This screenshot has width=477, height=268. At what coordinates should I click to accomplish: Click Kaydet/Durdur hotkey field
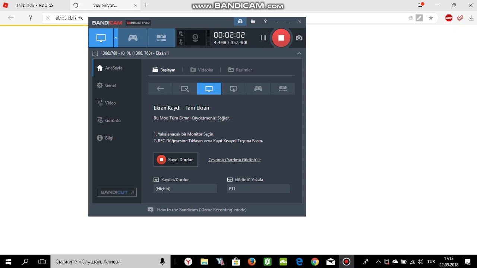click(x=185, y=189)
